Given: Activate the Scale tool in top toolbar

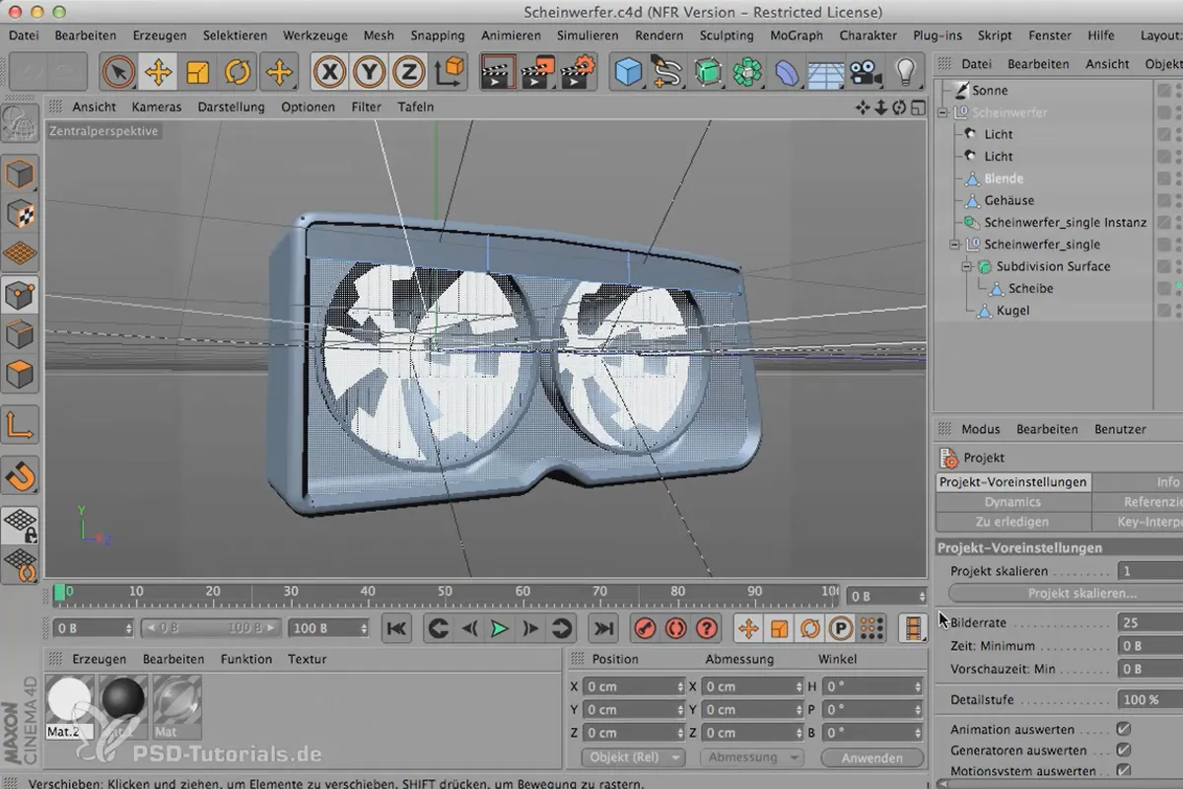Looking at the screenshot, I should (198, 72).
